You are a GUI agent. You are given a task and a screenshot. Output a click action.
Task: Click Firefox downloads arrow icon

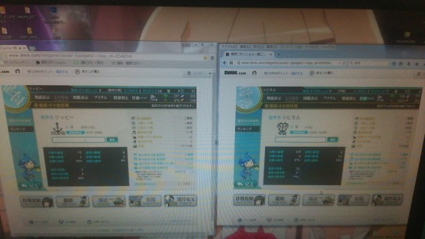pos(408,64)
